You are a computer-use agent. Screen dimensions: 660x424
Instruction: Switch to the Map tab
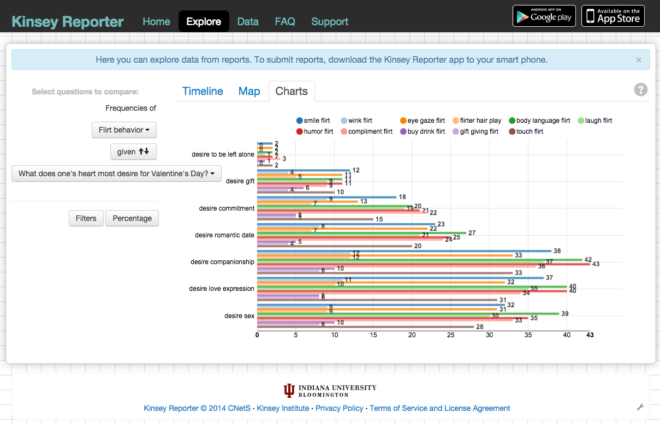(249, 91)
